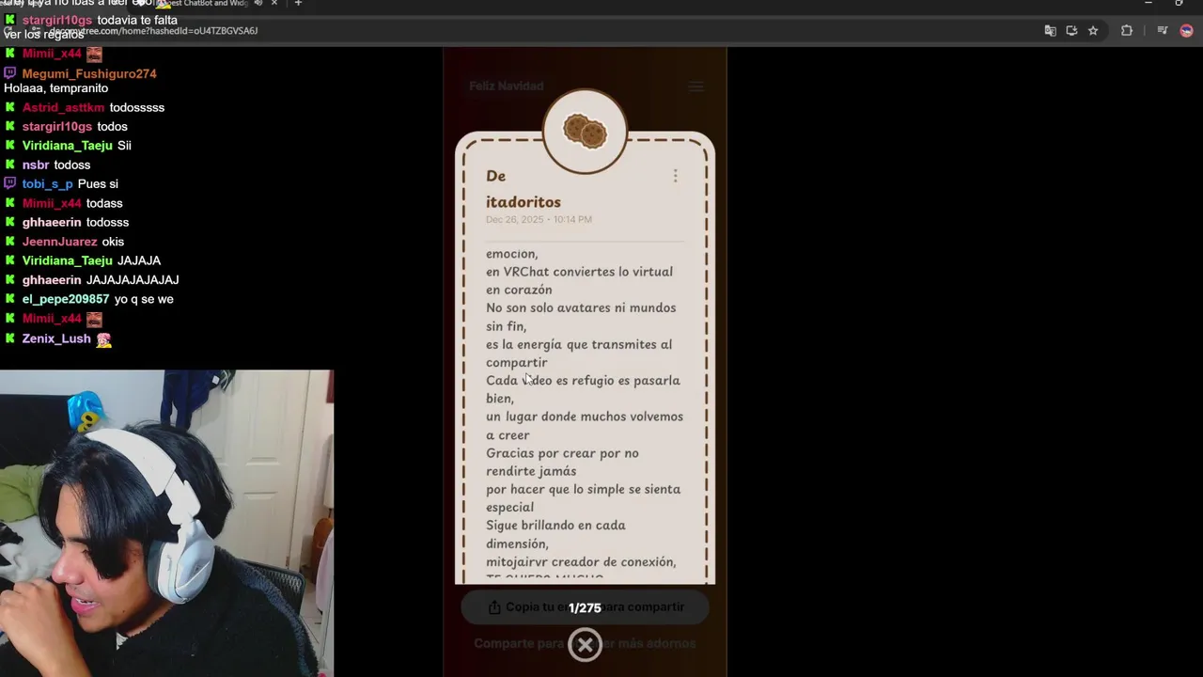Click the install app icon in address bar

pyautogui.click(x=1071, y=31)
